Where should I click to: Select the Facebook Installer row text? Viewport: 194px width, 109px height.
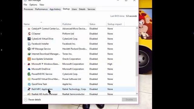pos(40,44)
